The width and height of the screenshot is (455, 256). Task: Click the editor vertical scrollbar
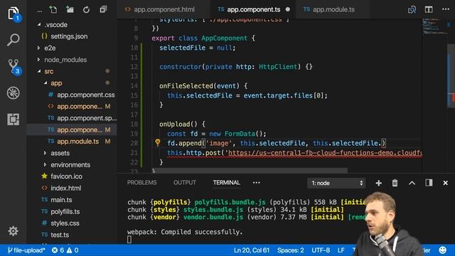[451, 75]
